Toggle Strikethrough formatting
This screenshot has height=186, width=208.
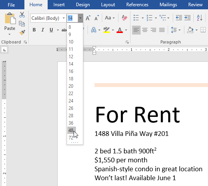[64, 30]
